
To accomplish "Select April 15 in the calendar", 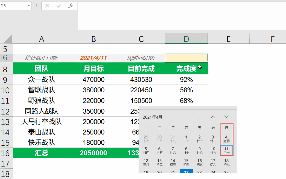I will click(186, 162).
